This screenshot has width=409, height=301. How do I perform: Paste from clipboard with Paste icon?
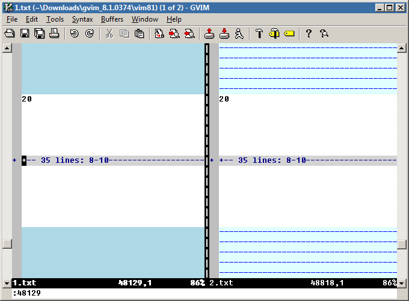(140, 34)
